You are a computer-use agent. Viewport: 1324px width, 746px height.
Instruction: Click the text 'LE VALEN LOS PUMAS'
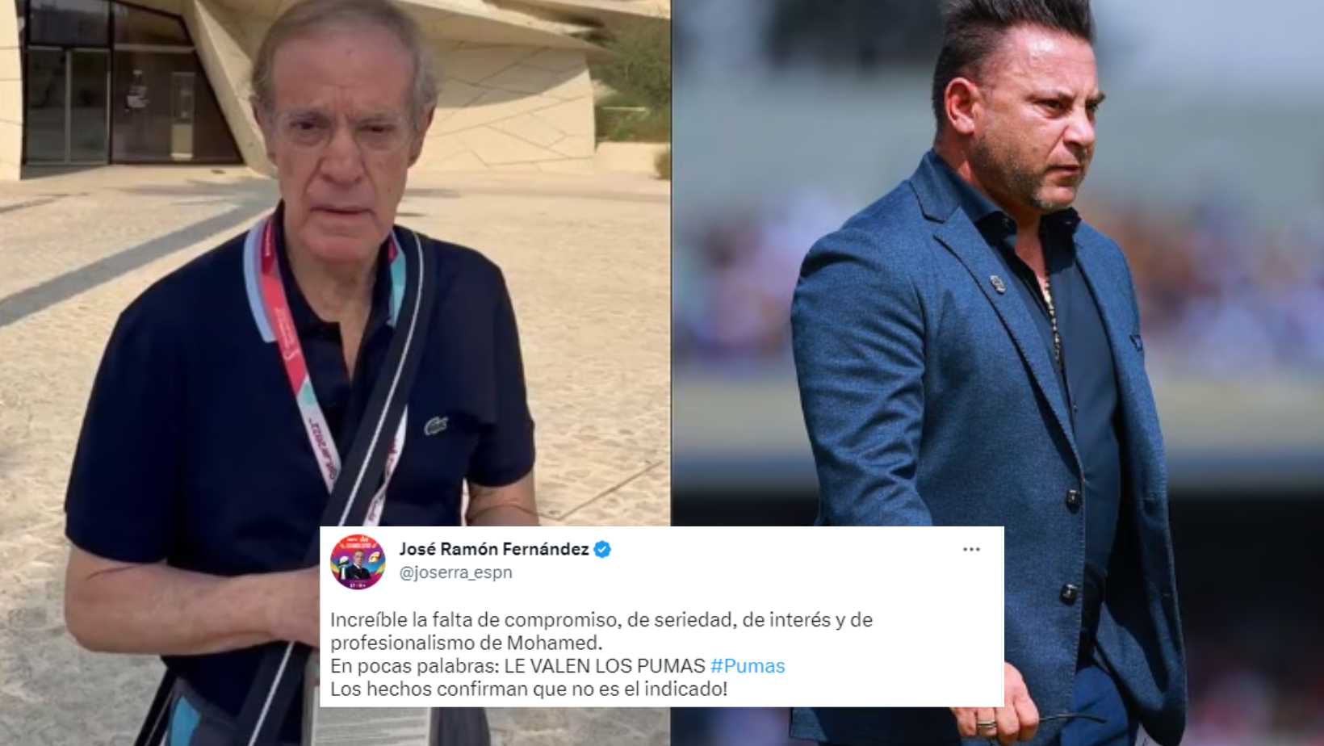point(605,666)
